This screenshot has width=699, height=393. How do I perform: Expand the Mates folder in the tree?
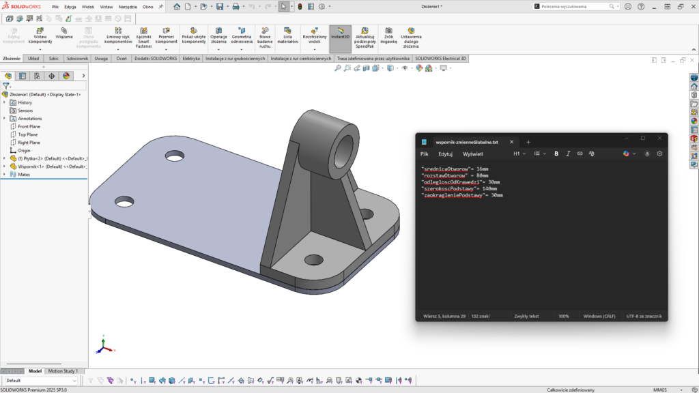tap(4, 174)
